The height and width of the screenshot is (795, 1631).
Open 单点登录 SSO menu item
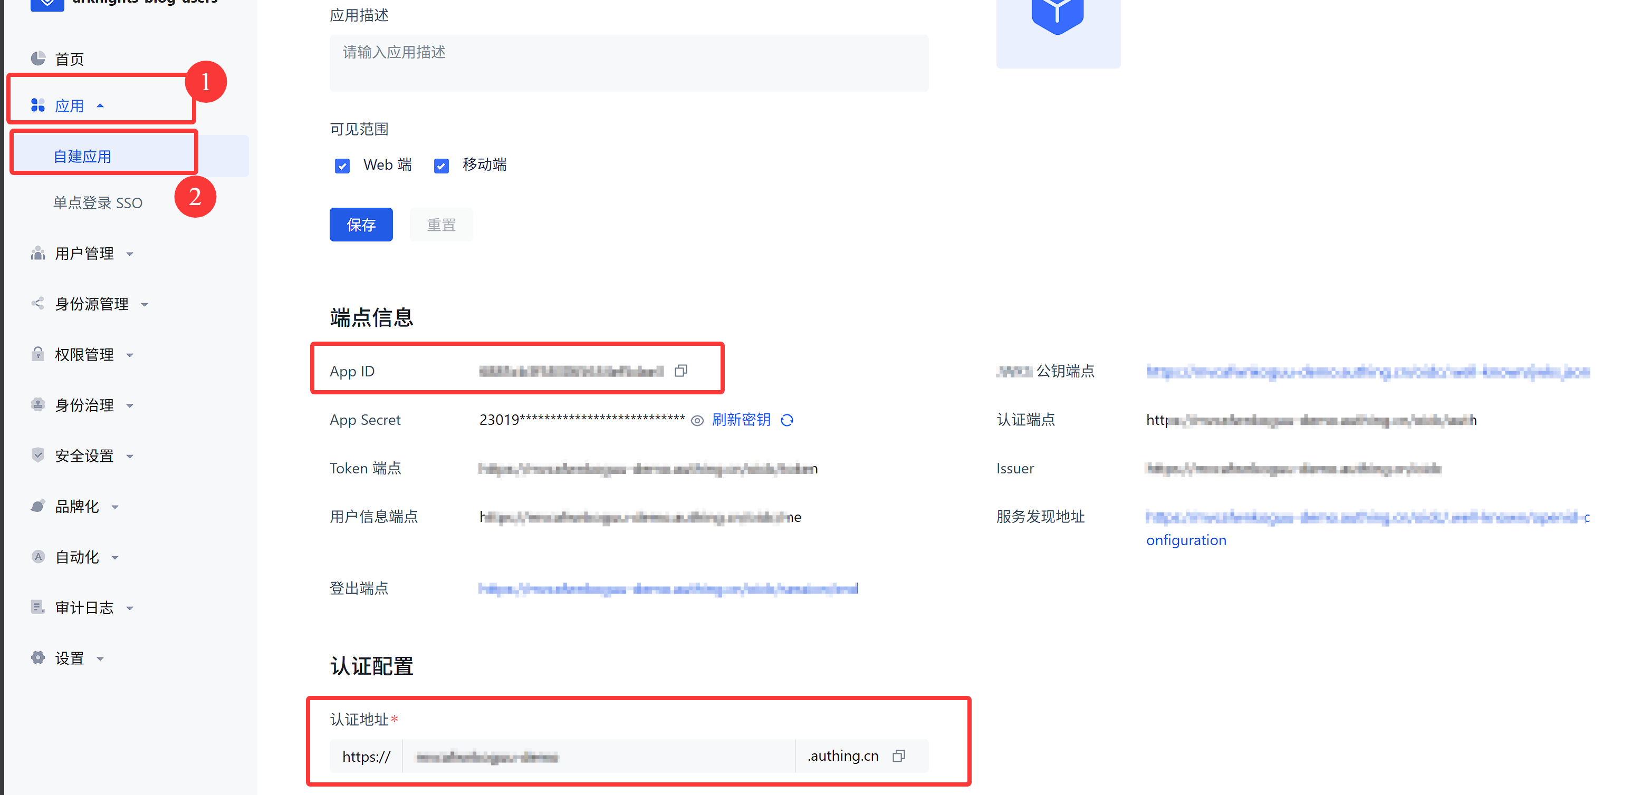coord(98,203)
